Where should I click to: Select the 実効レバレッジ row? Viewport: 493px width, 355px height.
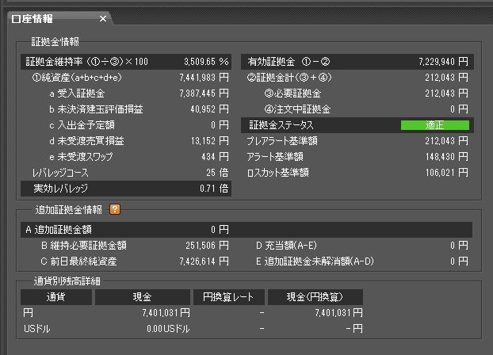(x=127, y=189)
